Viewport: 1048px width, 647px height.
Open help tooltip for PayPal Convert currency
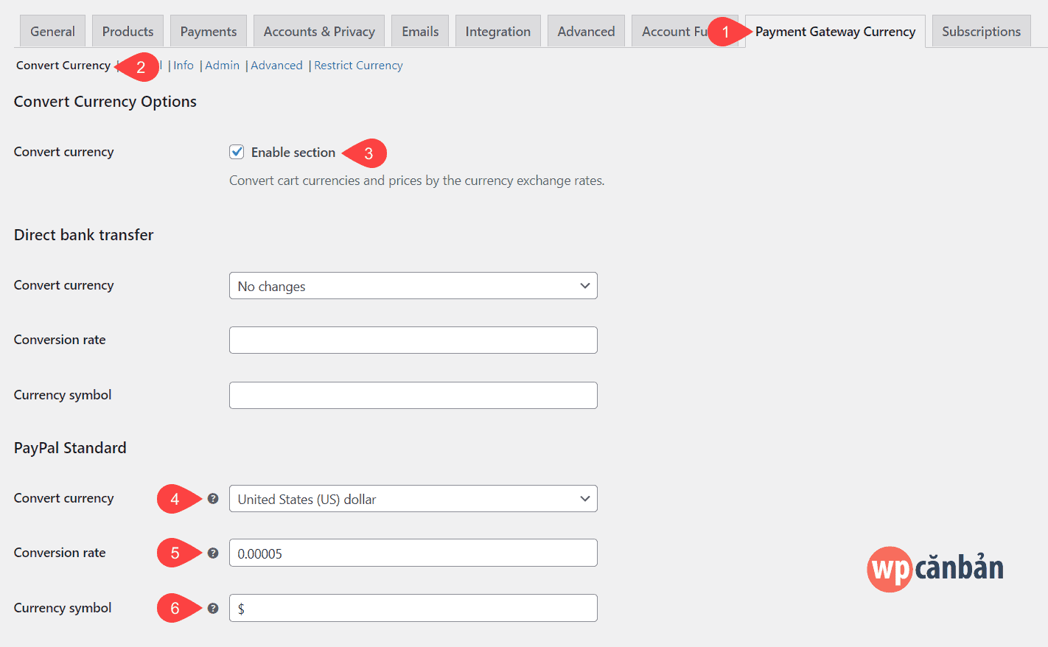point(213,499)
